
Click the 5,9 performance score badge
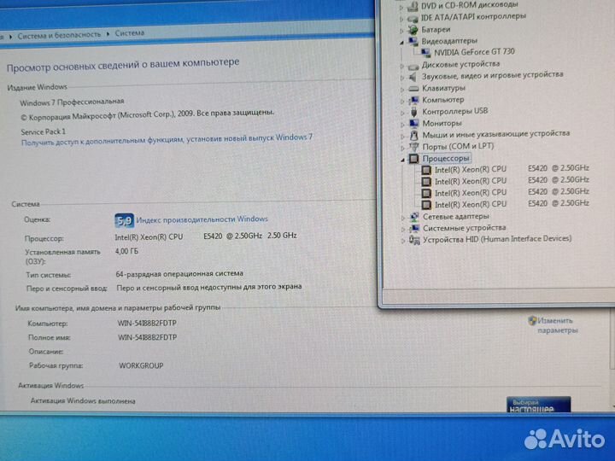[124, 221]
